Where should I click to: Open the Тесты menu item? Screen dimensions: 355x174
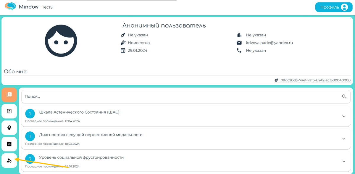[x=48, y=7]
